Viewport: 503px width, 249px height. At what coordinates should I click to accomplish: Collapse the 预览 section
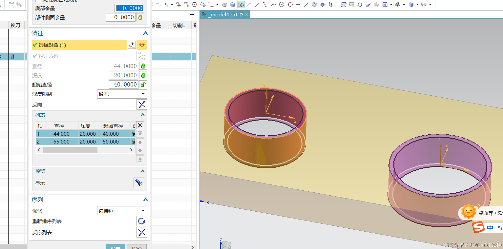143,171
